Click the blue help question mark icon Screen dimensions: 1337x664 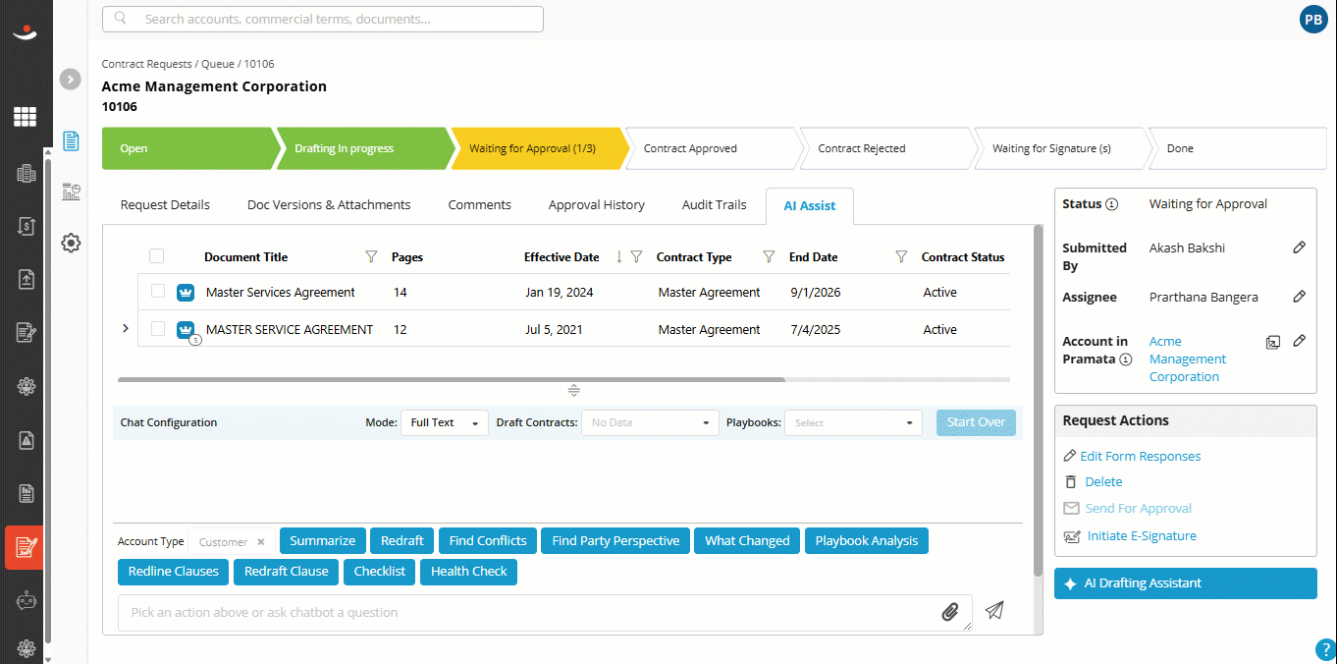(x=1325, y=649)
